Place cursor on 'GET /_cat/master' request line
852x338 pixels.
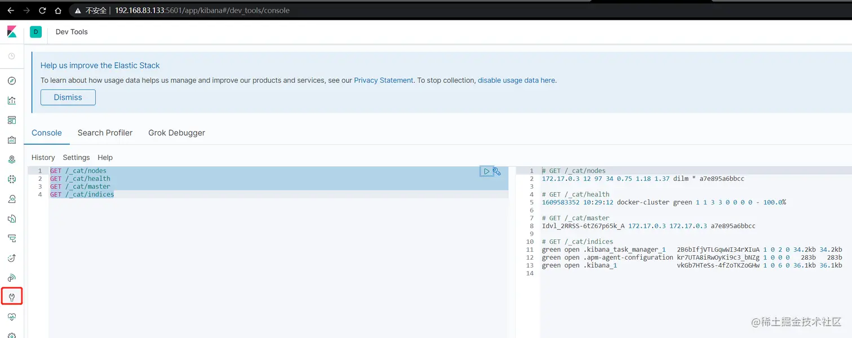pyautogui.click(x=80, y=186)
